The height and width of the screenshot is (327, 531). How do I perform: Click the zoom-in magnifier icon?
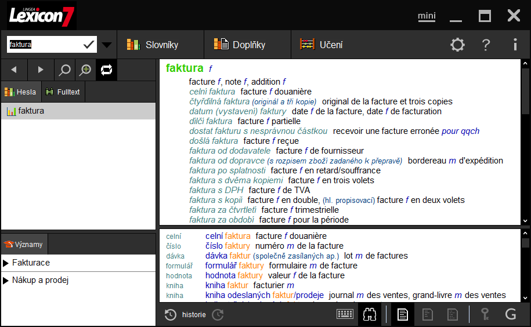(85, 70)
